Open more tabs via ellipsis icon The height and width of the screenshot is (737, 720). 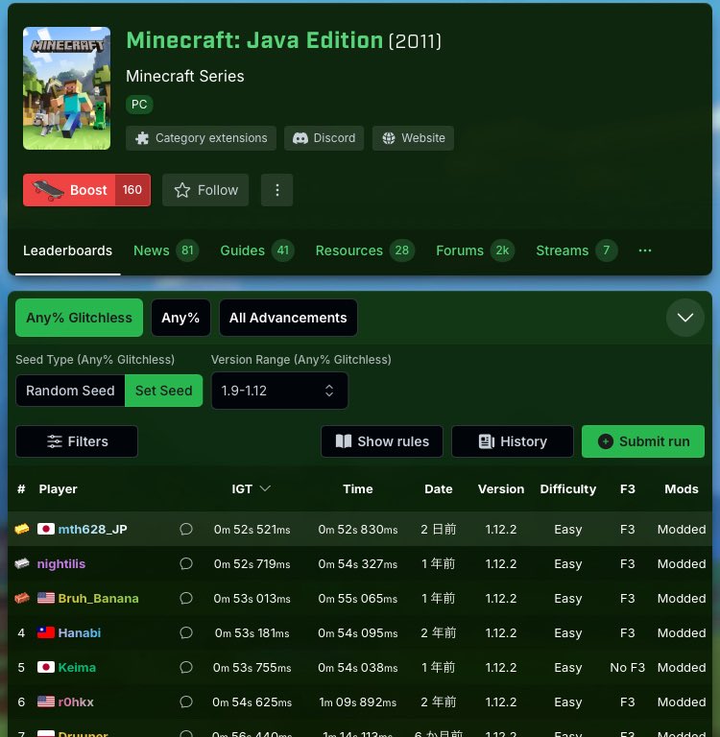coord(645,250)
